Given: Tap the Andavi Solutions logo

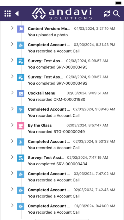Looking at the screenshot, I should pyautogui.click(x=62, y=14).
